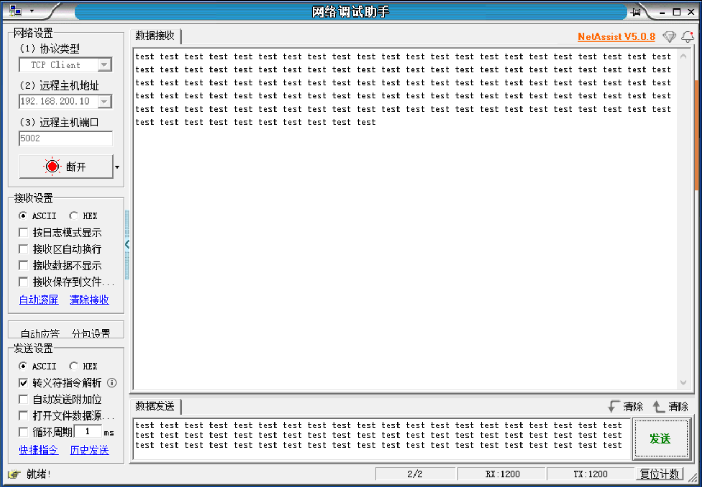Open the protocol type TCP Client dropdown
Image resolution: width=702 pixels, height=487 pixels.
(x=104, y=65)
